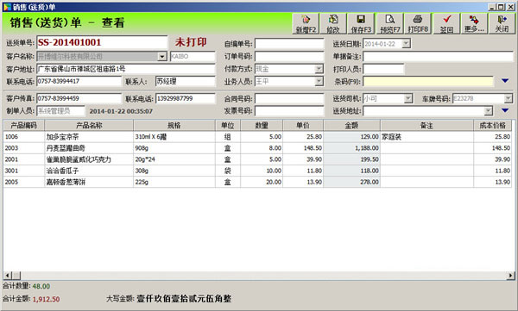
Task: Click the 家庭装 remark cell
Action: click(426, 136)
